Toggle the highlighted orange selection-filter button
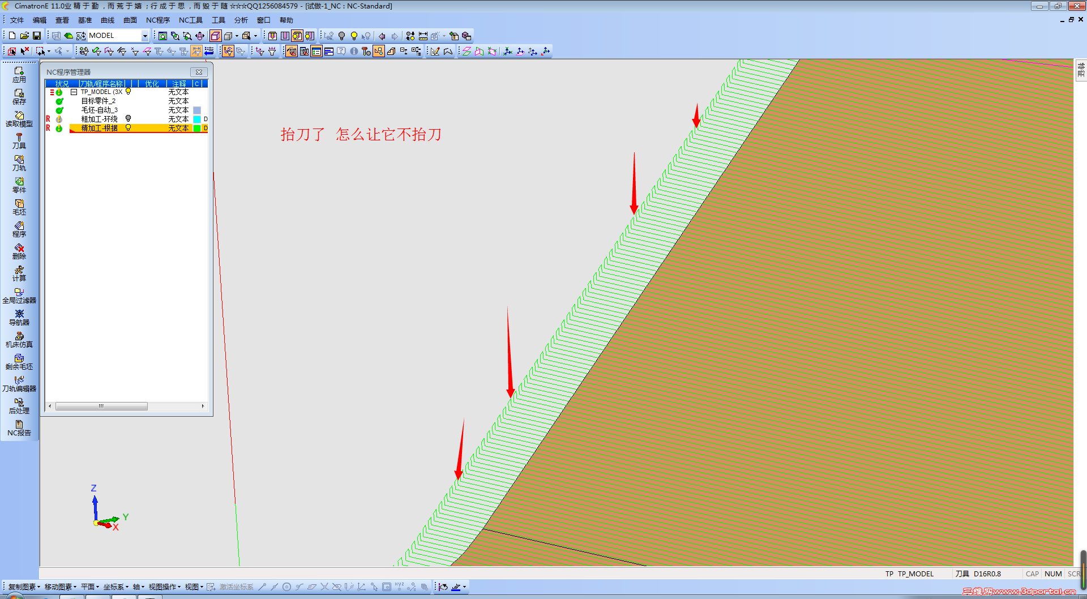The width and height of the screenshot is (1087, 599). pyautogui.click(x=228, y=51)
